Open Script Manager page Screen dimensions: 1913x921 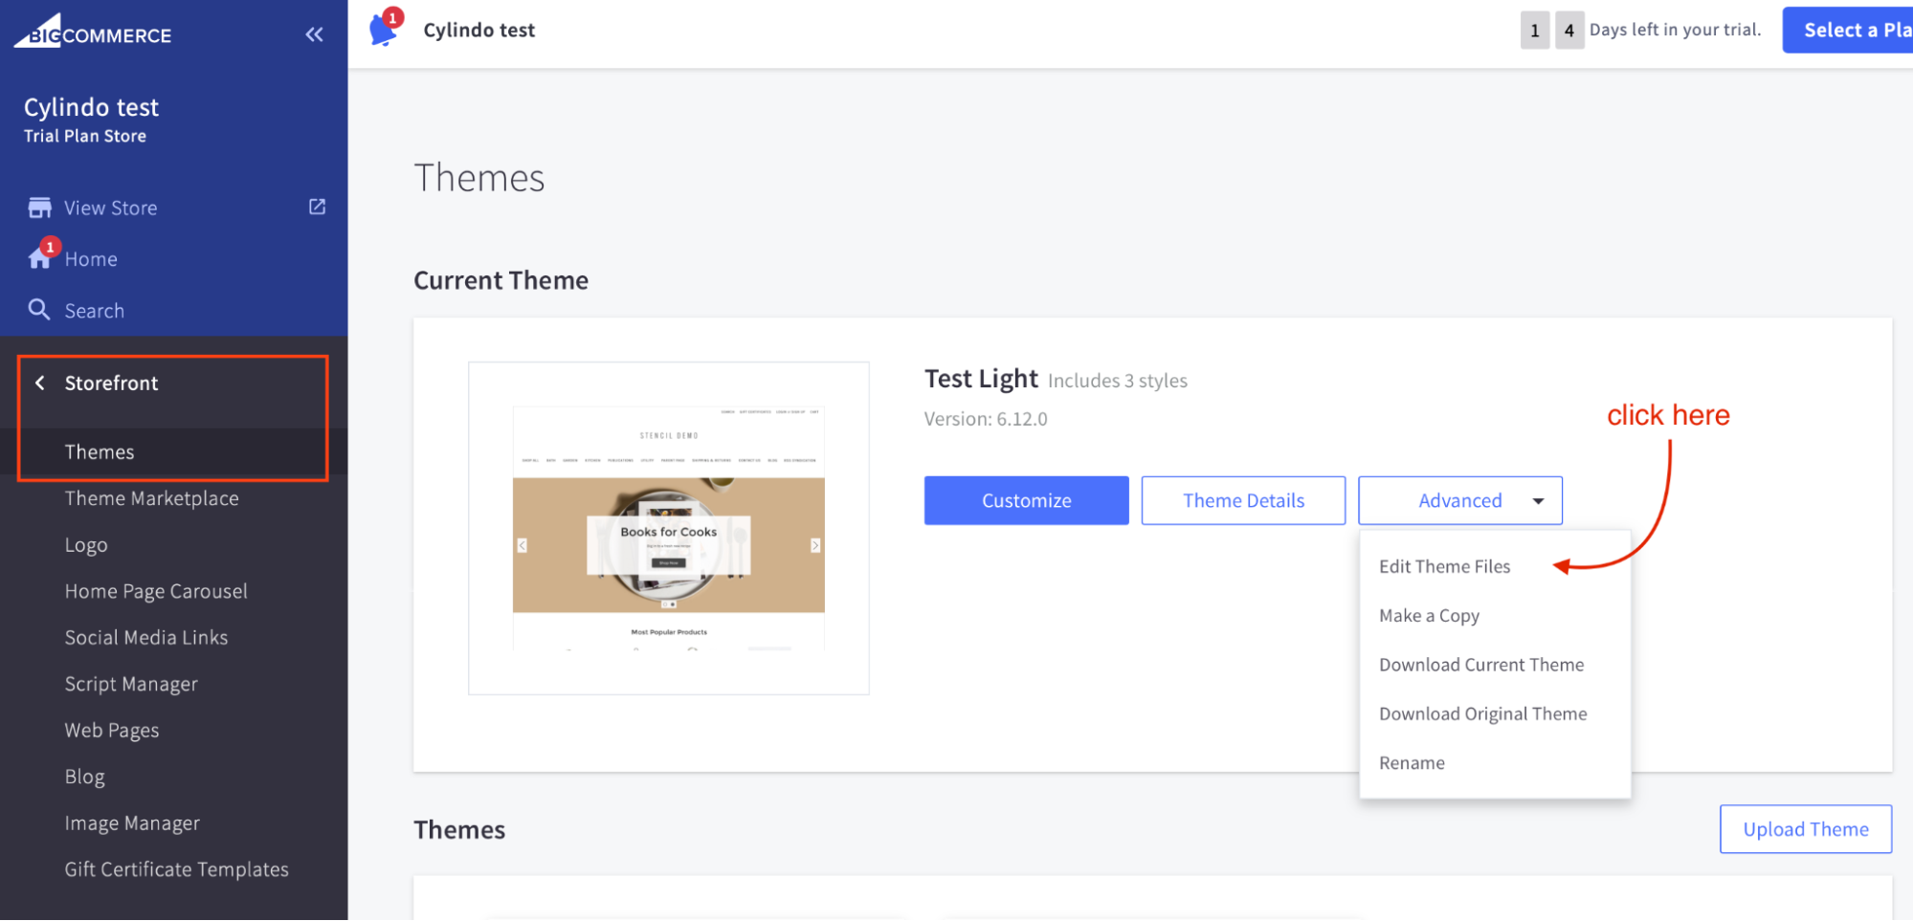click(131, 684)
